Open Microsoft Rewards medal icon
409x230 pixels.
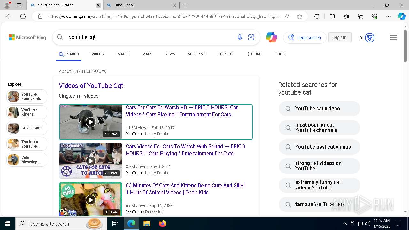(x=370, y=38)
